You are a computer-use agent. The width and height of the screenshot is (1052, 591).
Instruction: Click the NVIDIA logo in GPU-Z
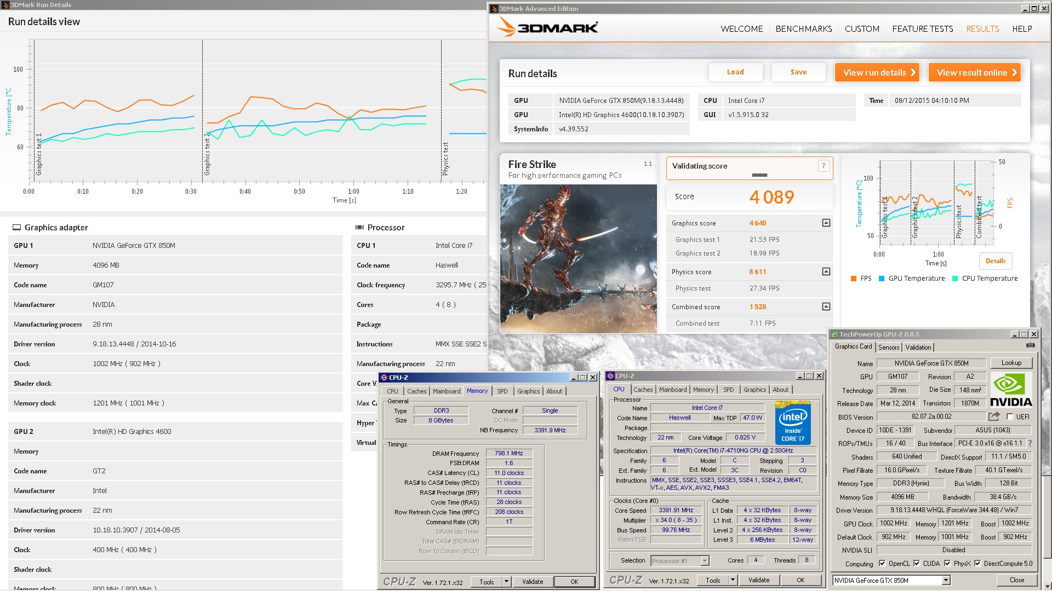pyautogui.click(x=1011, y=390)
